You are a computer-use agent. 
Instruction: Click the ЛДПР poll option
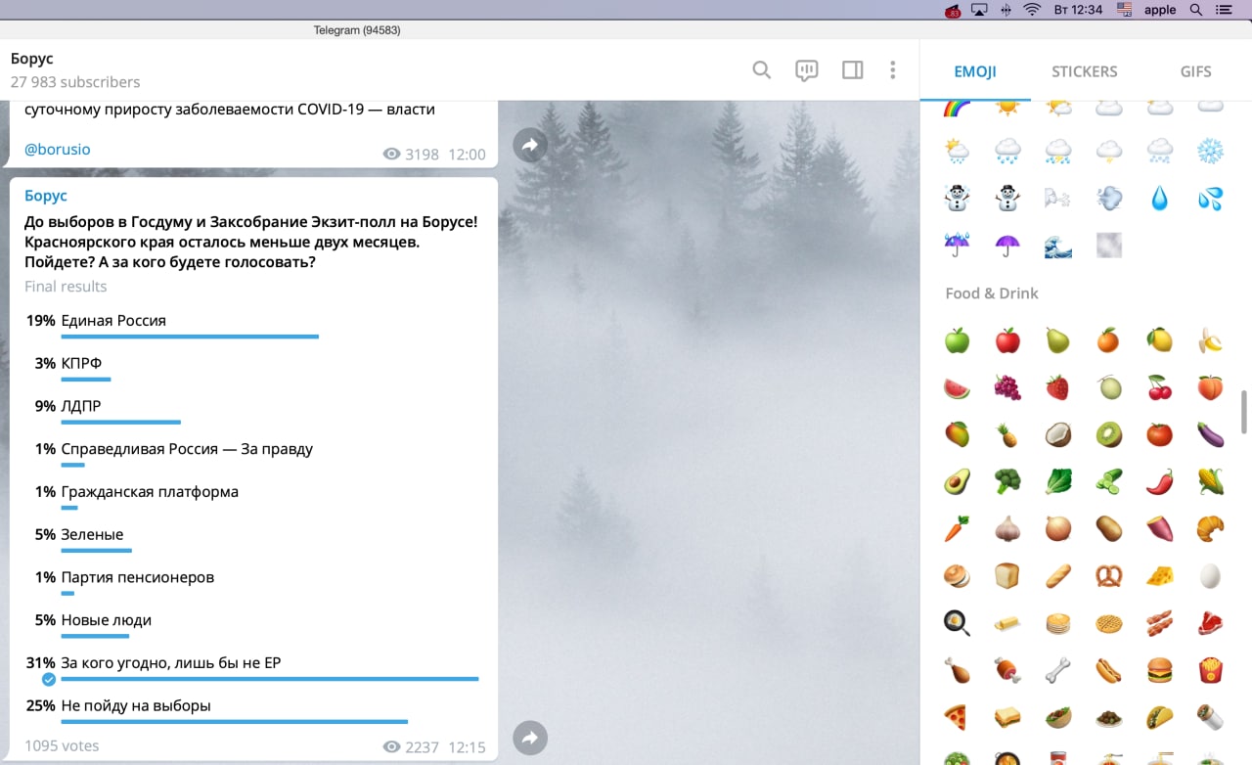tap(253, 413)
